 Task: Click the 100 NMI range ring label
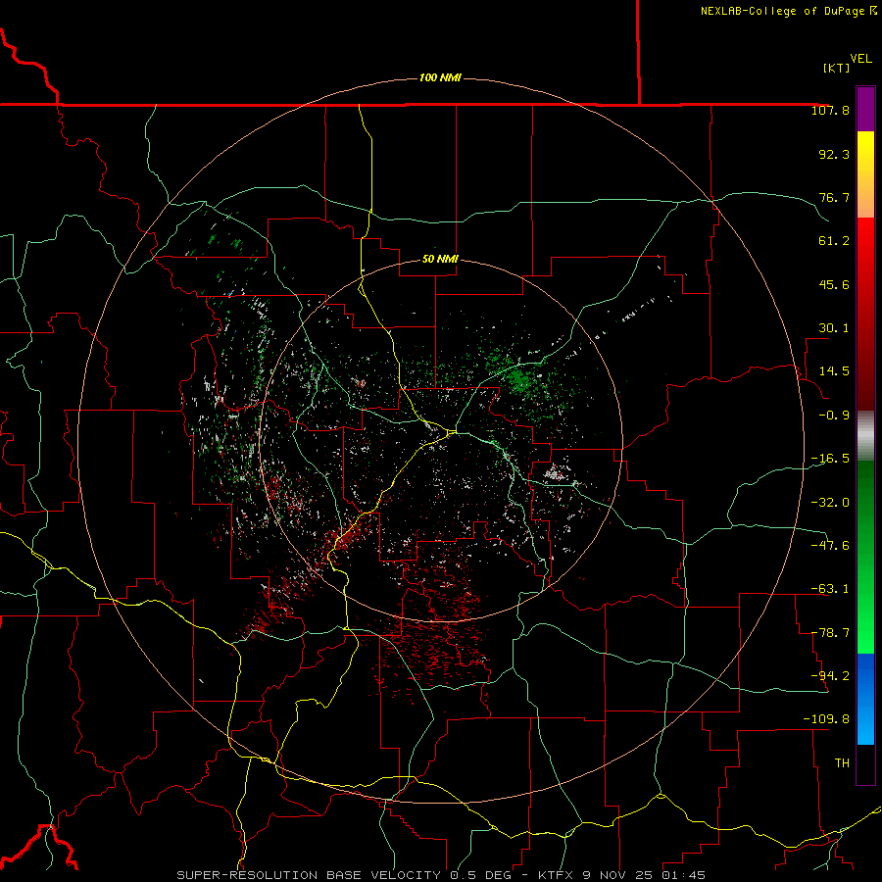(x=440, y=77)
